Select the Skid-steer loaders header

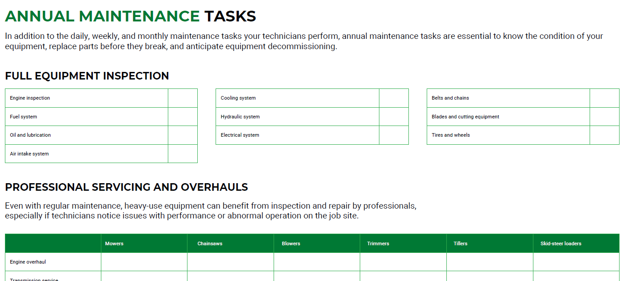coord(576,243)
